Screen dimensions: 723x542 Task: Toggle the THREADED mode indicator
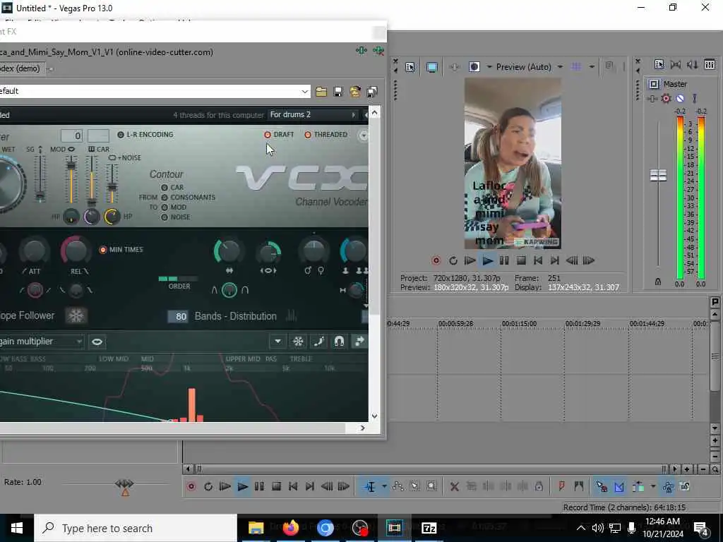click(326, 135)
